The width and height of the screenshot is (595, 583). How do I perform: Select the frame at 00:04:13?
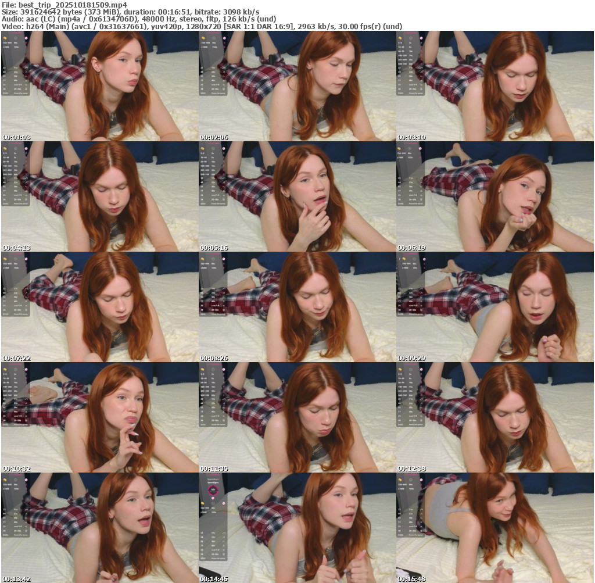coord(100,196)
